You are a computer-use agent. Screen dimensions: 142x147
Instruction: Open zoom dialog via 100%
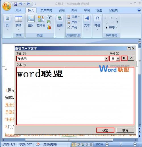tap(99, 144)
